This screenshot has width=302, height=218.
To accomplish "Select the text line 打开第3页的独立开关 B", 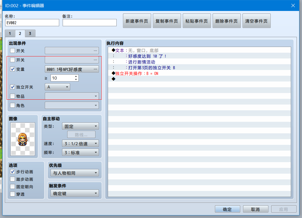I will [x=199, y=68].
